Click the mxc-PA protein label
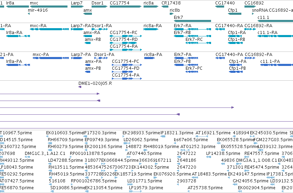Viewport: 293px width, 193px height. tap(41, 54)
